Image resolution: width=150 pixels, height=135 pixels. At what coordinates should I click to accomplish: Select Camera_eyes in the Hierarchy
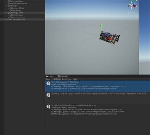[17, 15]
